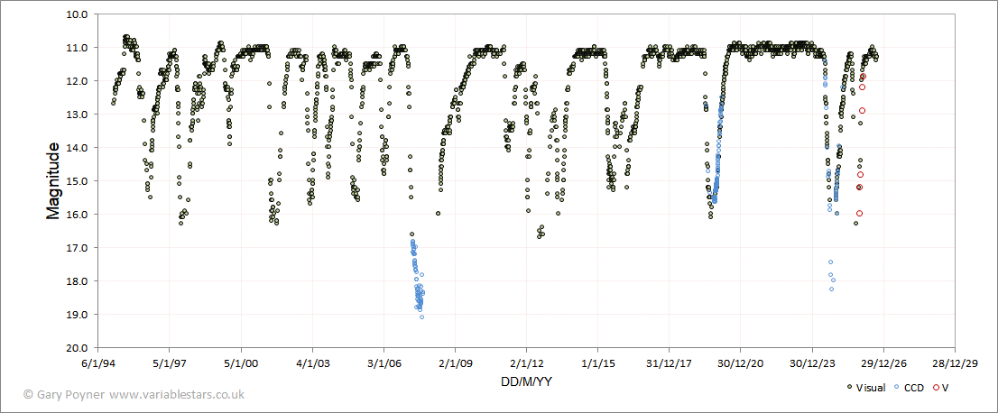Click the 5/1/00 date label
998x413 pixels.
point(241,364)
